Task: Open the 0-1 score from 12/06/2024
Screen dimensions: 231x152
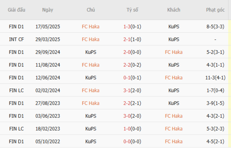Action: [x=127, y=78]
